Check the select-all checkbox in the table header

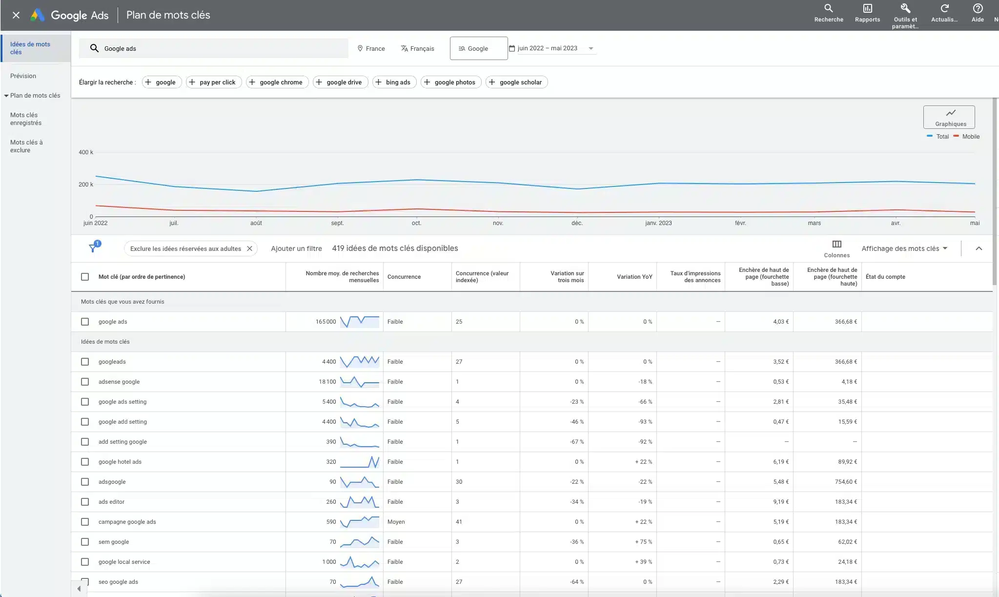(x=85, y=277)
